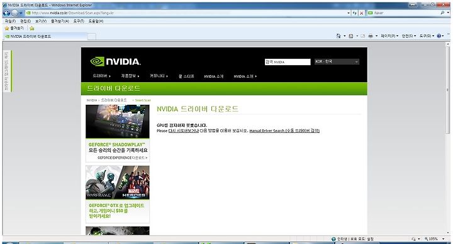The width and height of the screenshot is (453, 244).
Task: Click the 즐겨찾기 star favorites button
Action: point(14,28)
